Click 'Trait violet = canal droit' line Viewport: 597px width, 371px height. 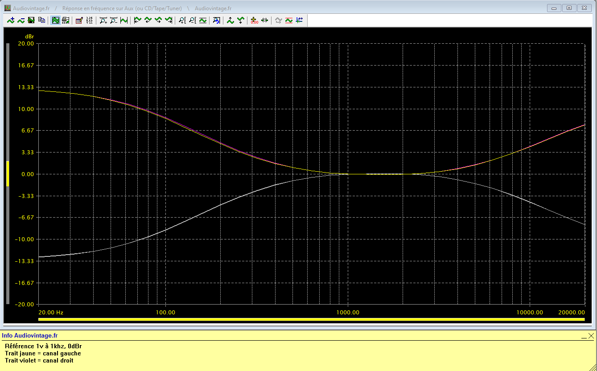pyautogui.click(x=39, y=360)
